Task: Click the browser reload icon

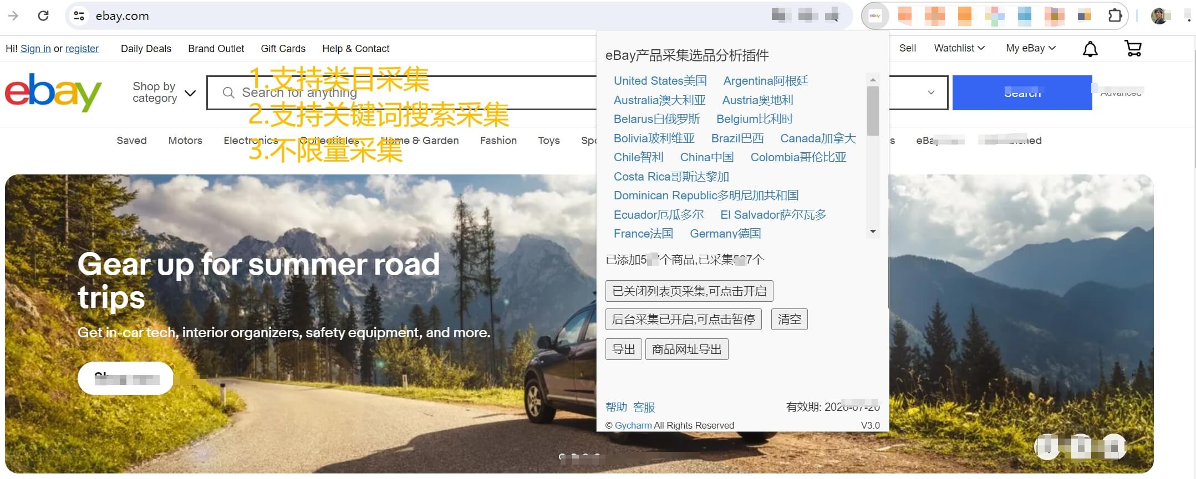Action: point(43,16)
